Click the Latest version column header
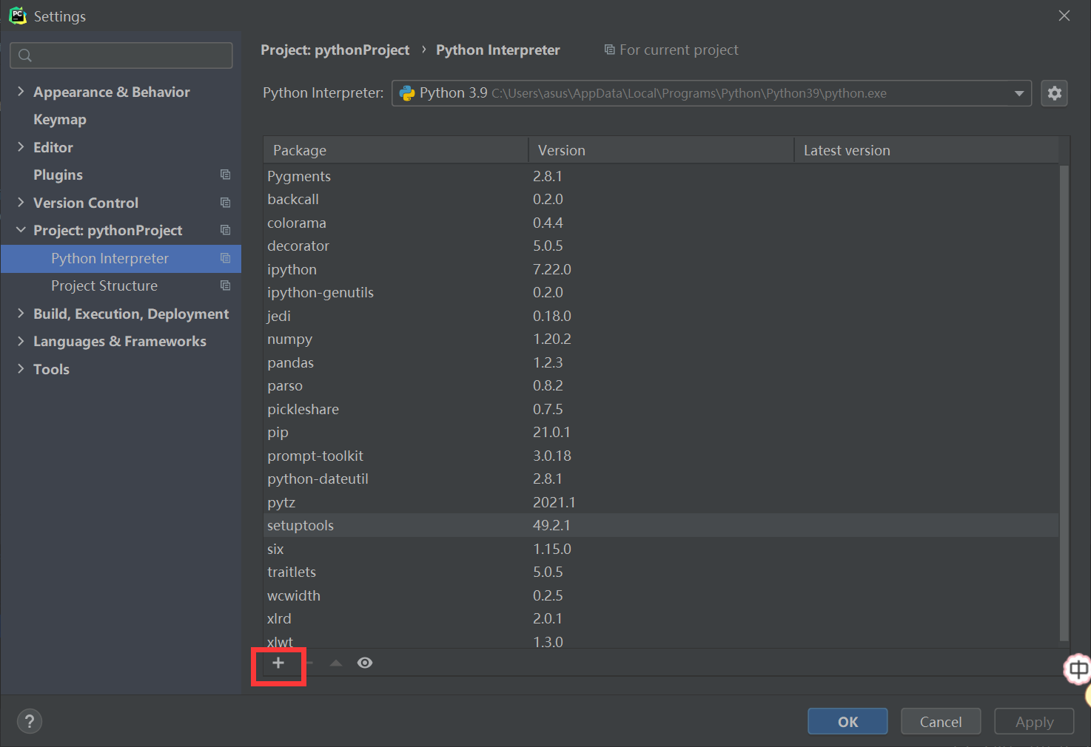The image size is (1091, 747). click(x=927, y=150)
